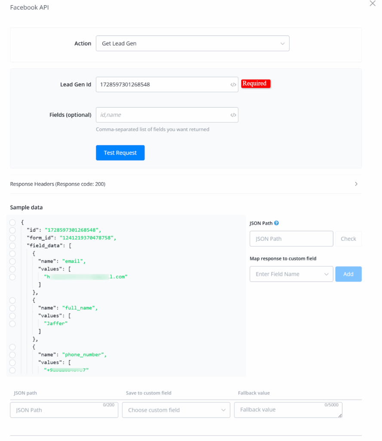The image size is (382, 441).
Task: Select the radio circle beside "form_id" line
Action: [x=12, y=238]
